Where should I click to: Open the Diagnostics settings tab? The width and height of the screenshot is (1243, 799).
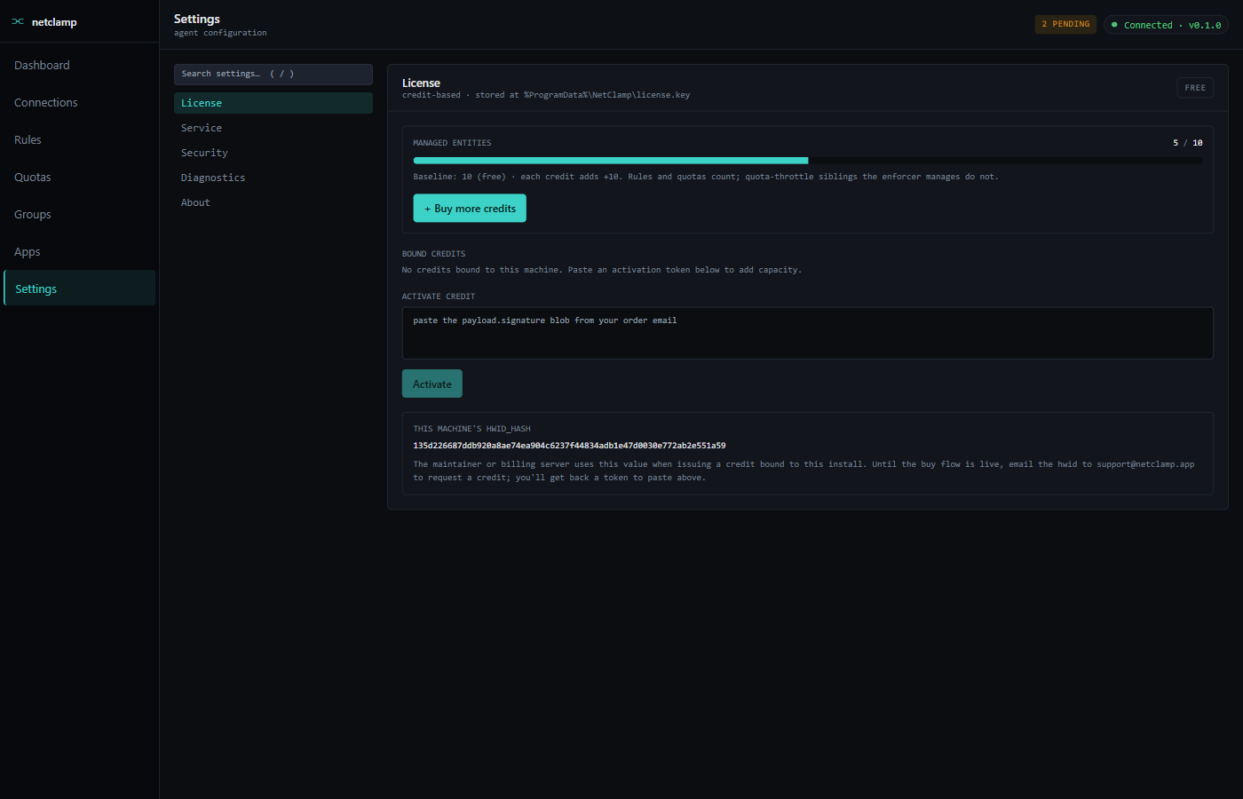(x=273, y=178)
